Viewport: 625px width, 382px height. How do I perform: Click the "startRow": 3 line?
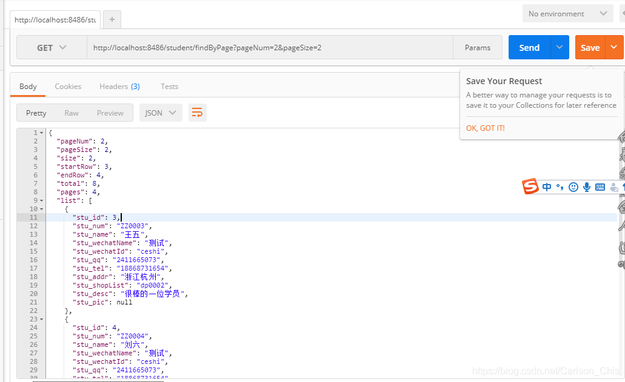84,166
